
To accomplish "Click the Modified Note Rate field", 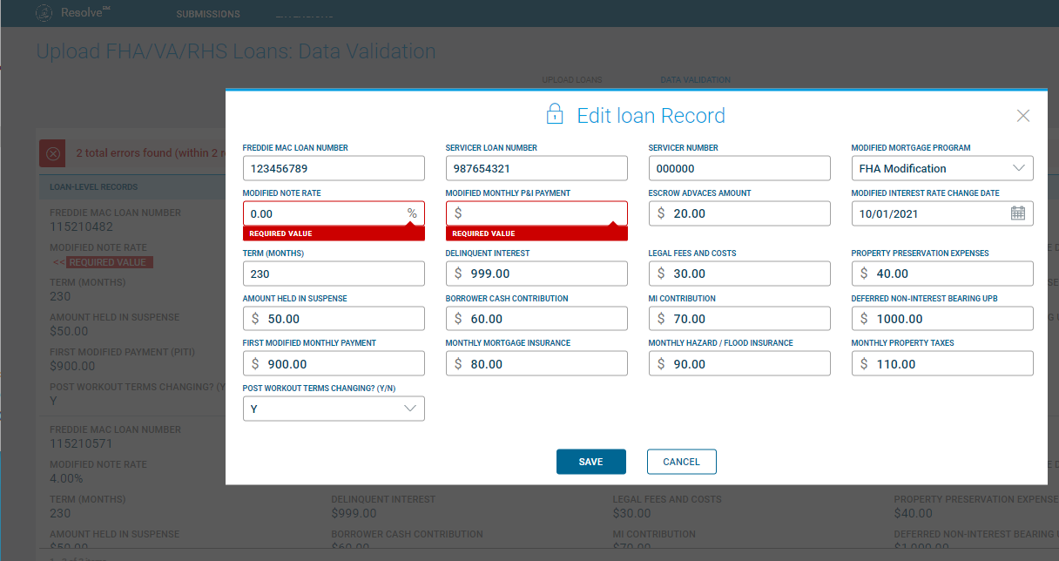I will pos(334,213).
